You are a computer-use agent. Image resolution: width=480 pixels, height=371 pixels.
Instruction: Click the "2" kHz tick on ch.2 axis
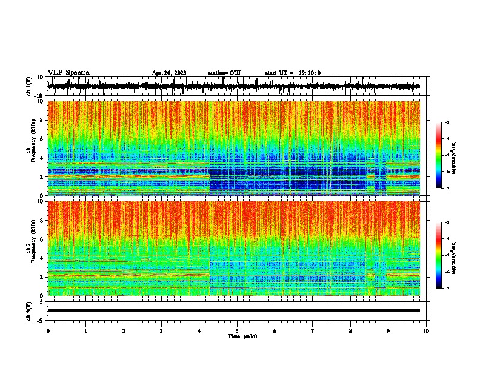click(x=42, y=277)
